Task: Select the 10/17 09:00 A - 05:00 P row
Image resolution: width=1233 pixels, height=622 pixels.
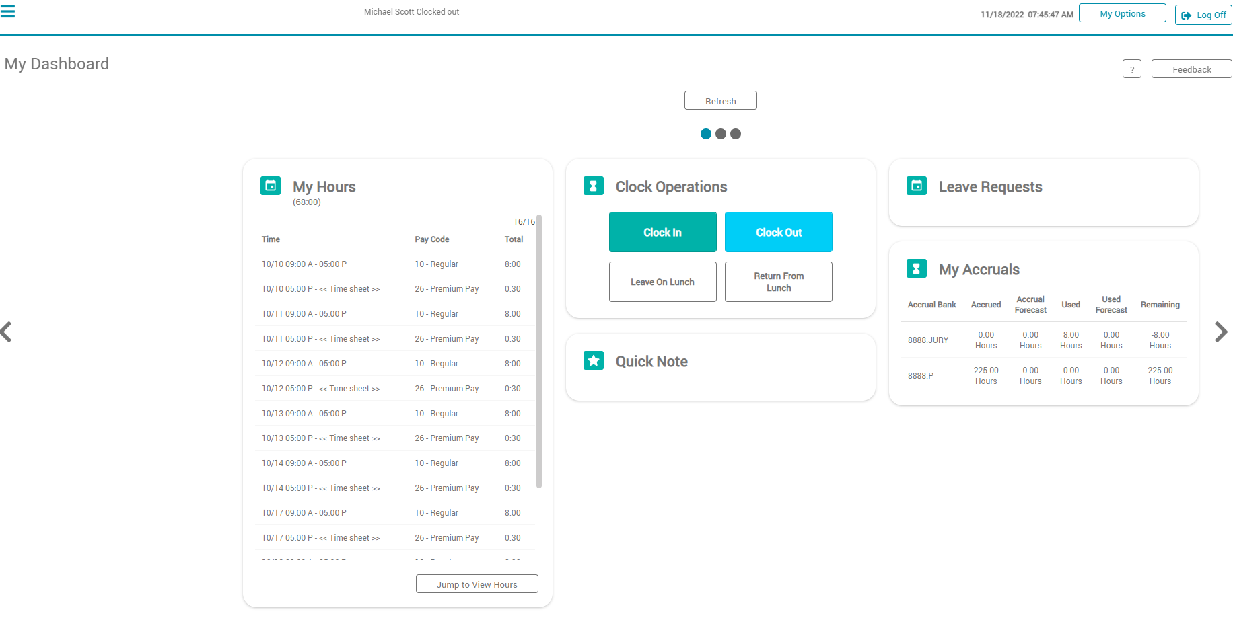Action: [x=394, y=513]
